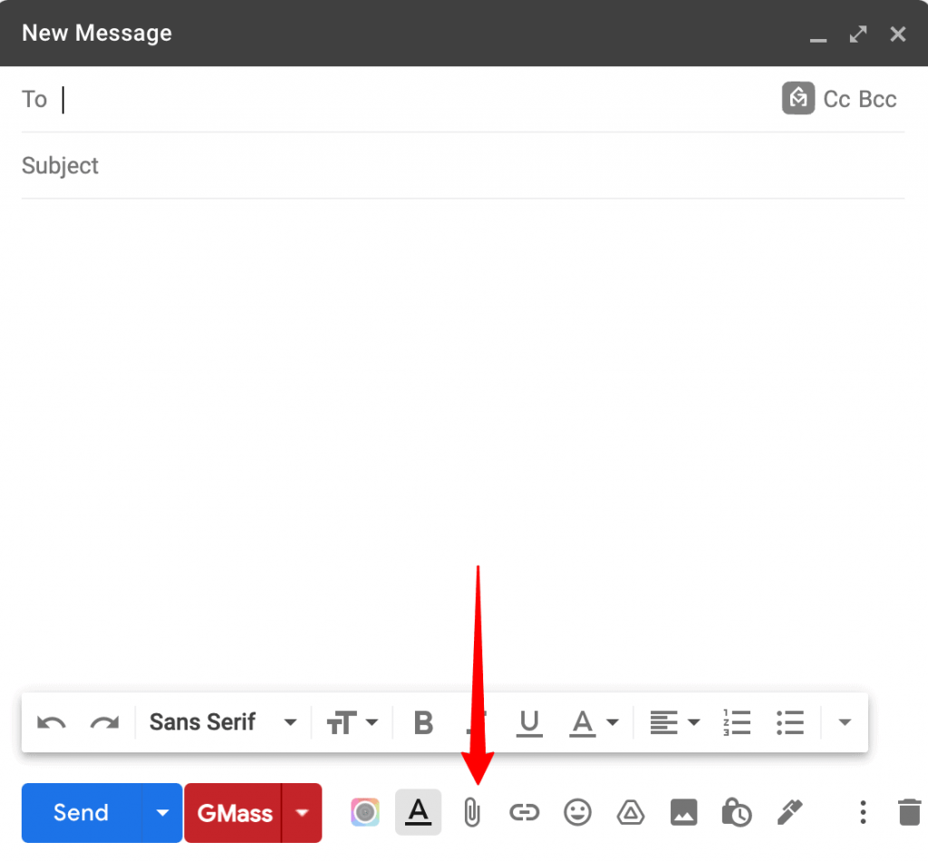Expand the Send options arrow
This screenshot has width=928, height=862.
pyautogui.click(x=163, y=812)
